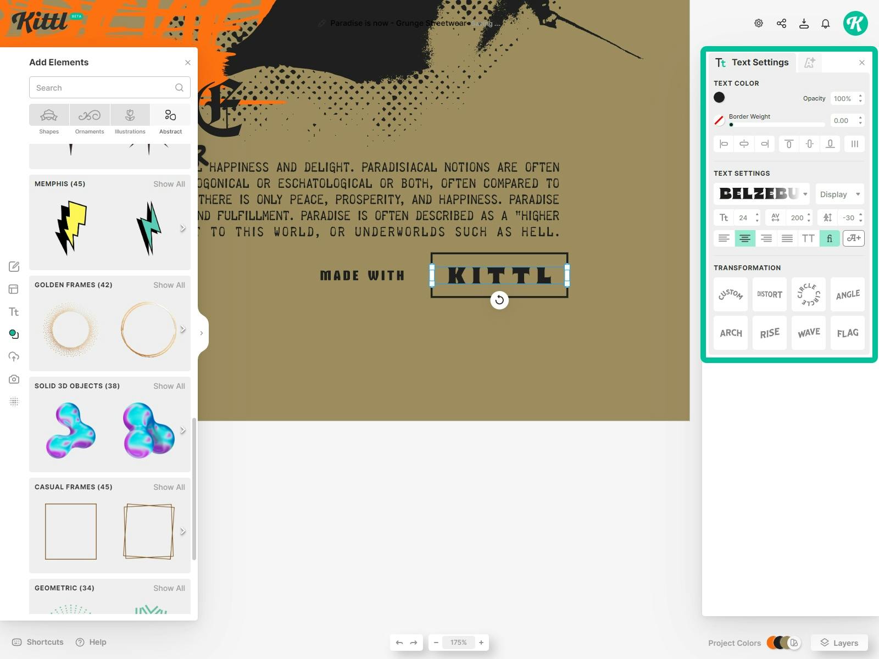Open Shortcuts in the footer
Viewport: 879px width, 659px height.
tap(38, 642)
